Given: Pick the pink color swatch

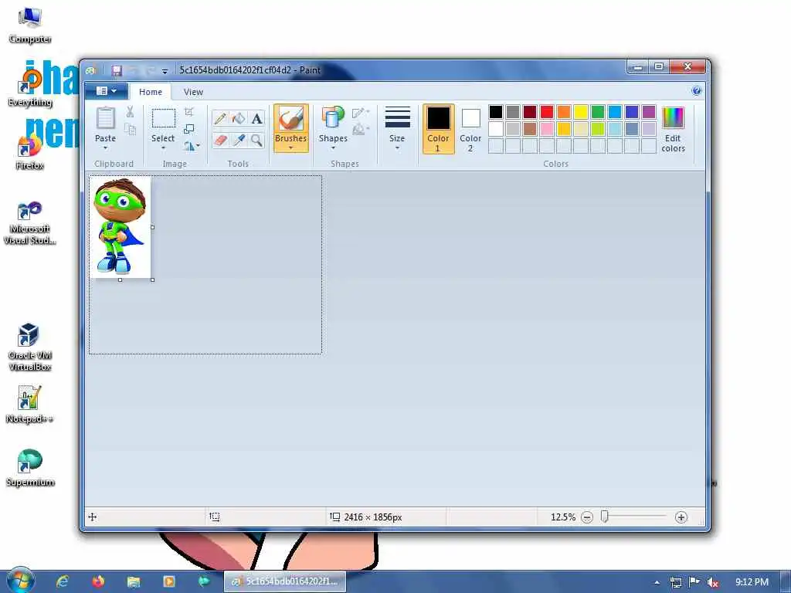Looking at the screenshot, I should pos(547,129).
